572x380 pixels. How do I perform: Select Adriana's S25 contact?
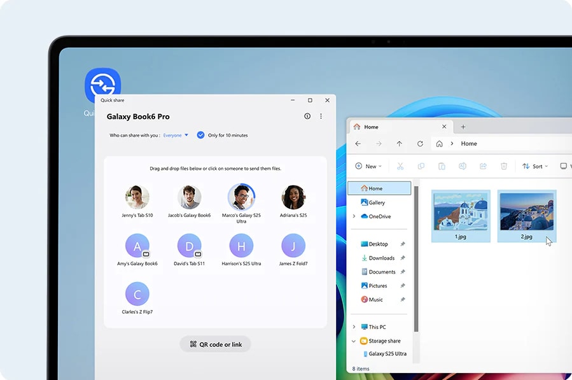[293, 201]
